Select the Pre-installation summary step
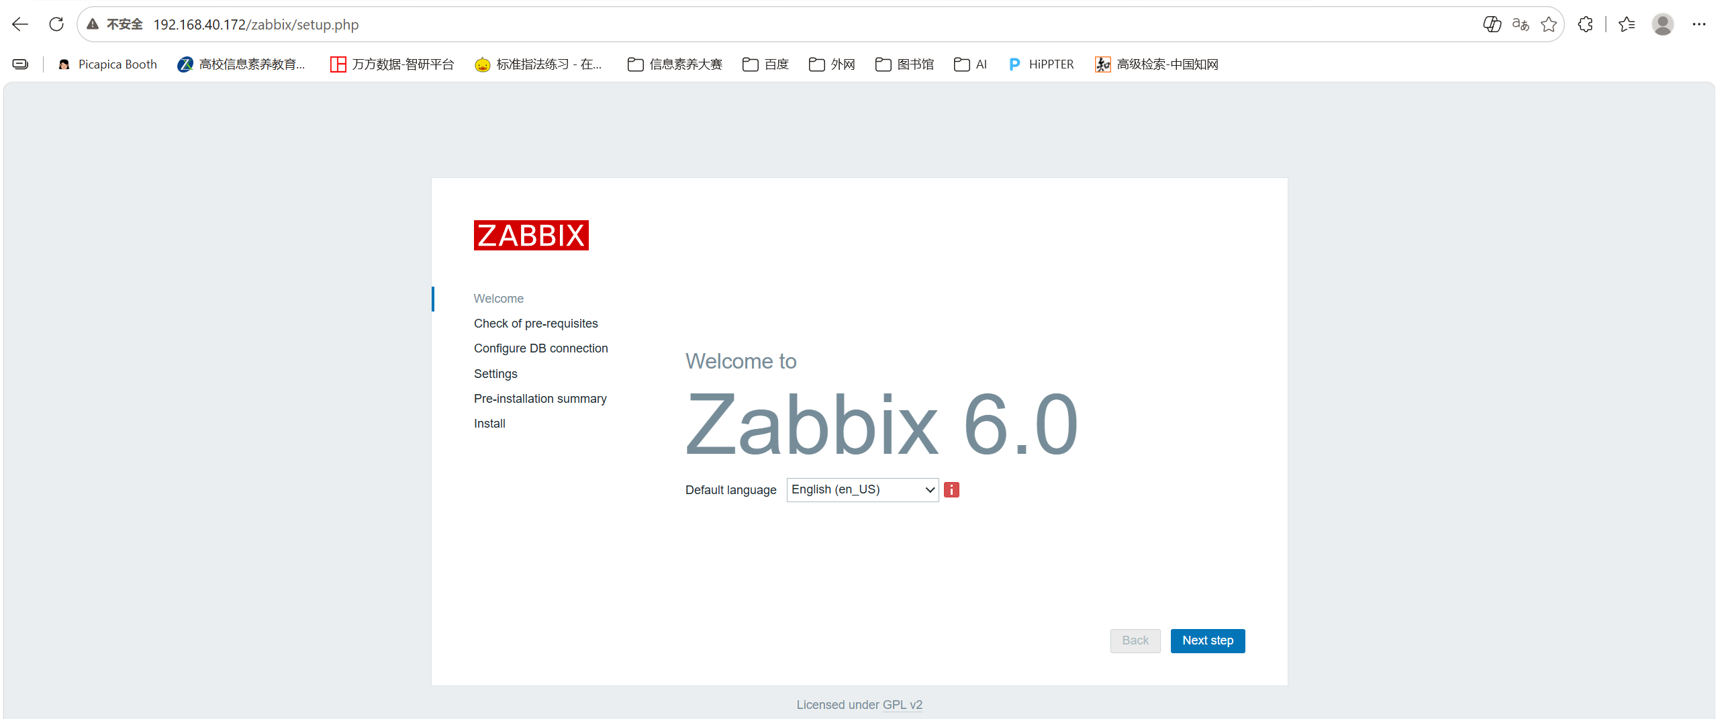The height and width of the screenshot is (719, 1718). [540, 399]
